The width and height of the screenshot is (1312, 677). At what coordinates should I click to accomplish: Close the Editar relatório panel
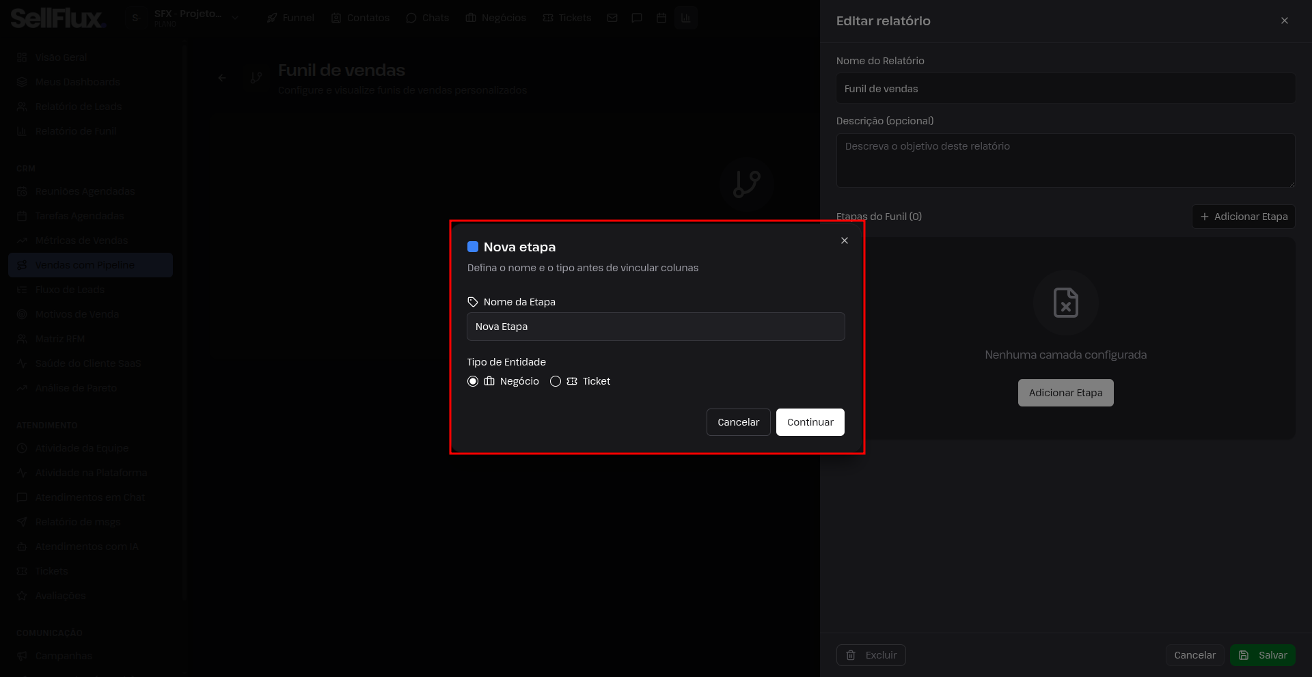click(1285, 20)
